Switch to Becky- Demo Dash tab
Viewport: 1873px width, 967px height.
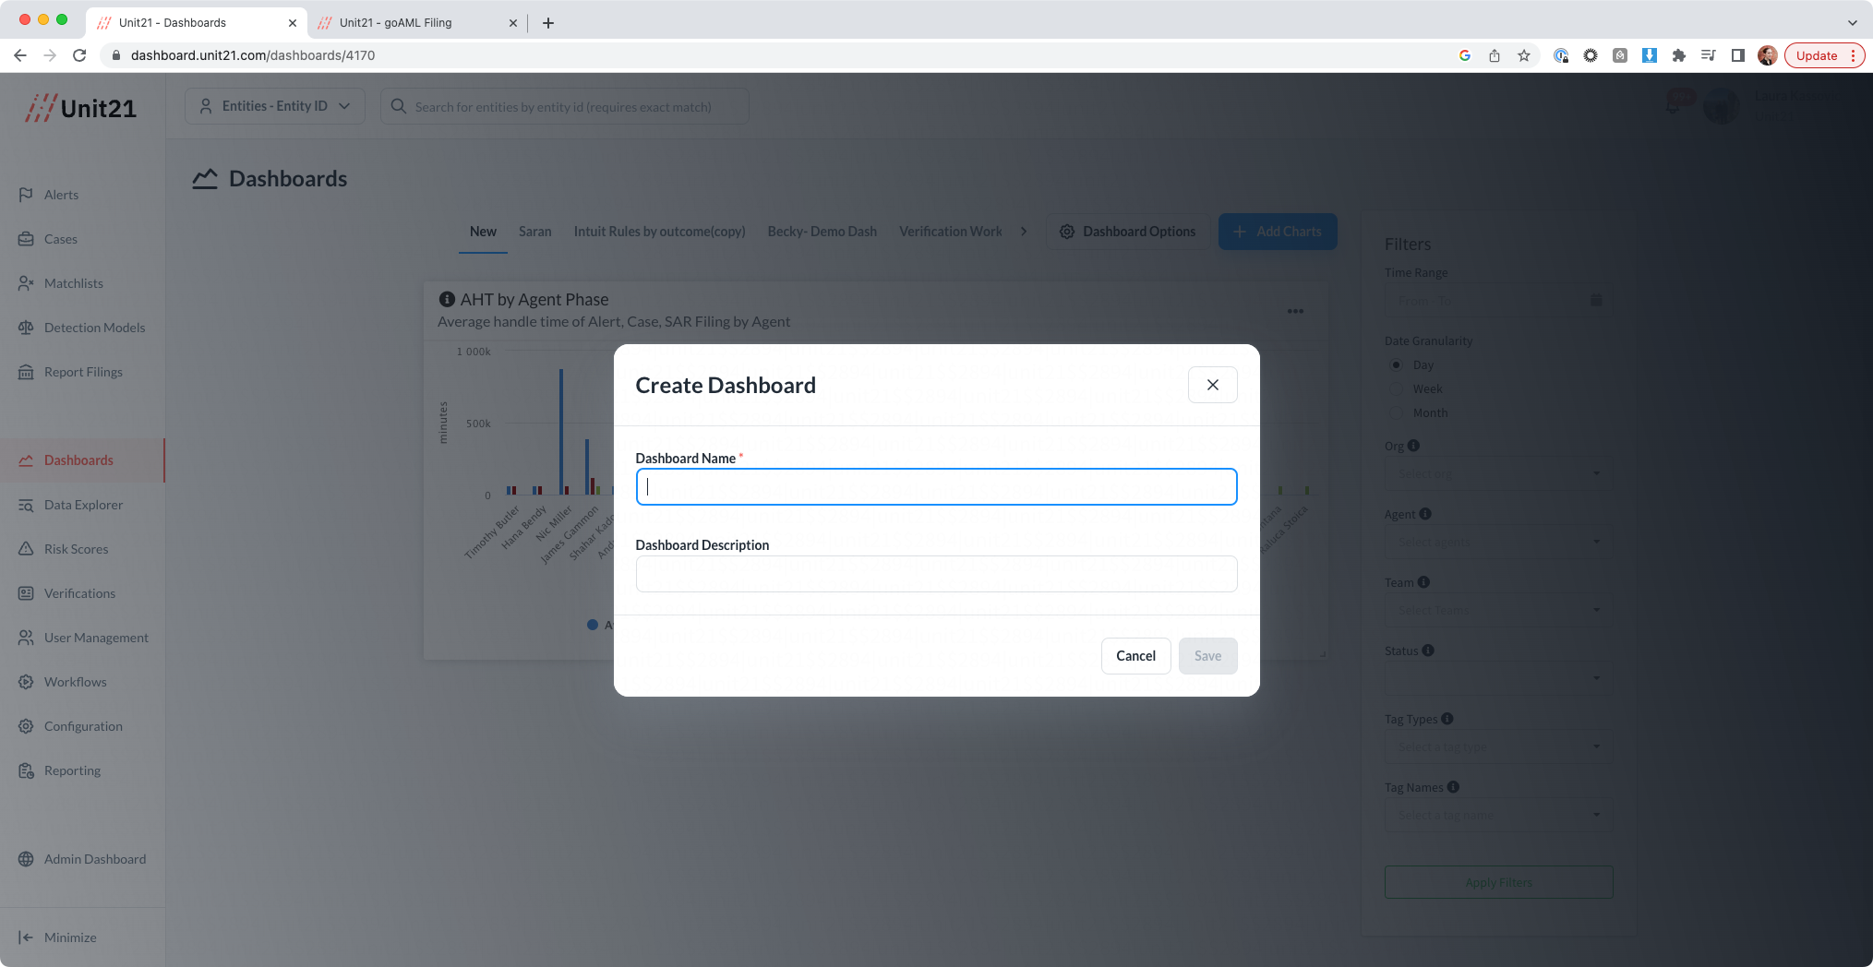[822, 232]
